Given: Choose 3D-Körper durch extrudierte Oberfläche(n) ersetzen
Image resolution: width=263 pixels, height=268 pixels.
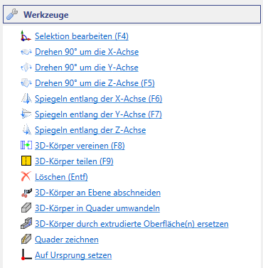Looking at the screenshot, I should (131, 224).
